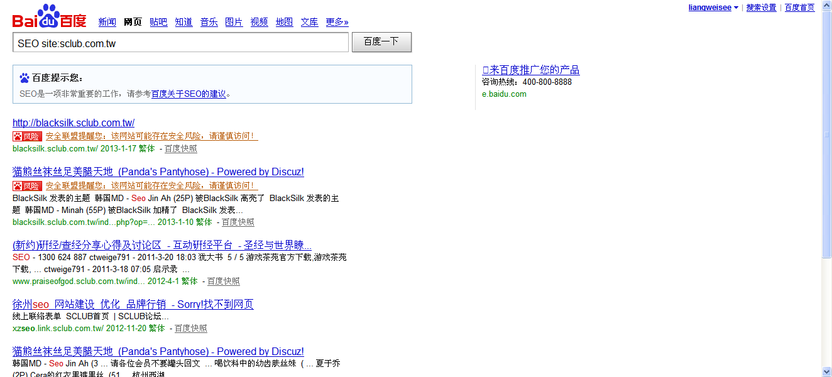Open 百度快照 for blacksilk.sclub.com.tw/ 2013-1-17
The image size is (832, 377).
coord(181,148)
